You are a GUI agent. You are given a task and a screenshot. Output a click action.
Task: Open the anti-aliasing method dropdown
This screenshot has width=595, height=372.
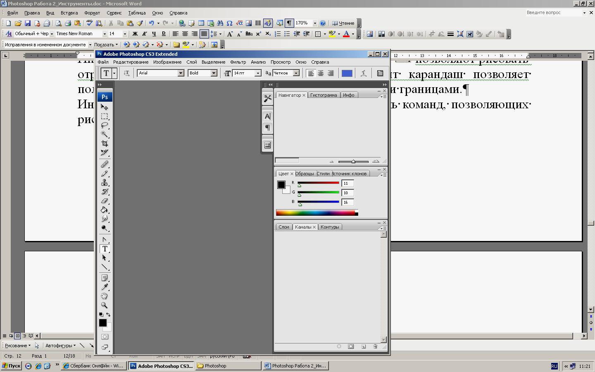(x=296, y=73)
